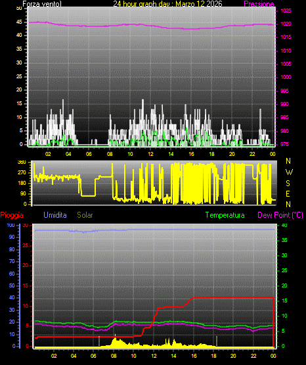Click the E wind direction letter
306x365 pixels.
pos(288,193)
